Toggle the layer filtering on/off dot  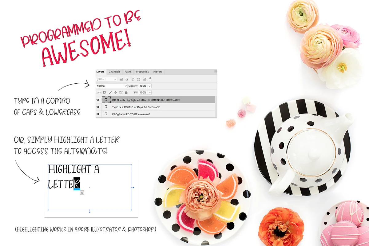[x=150, y=78]
